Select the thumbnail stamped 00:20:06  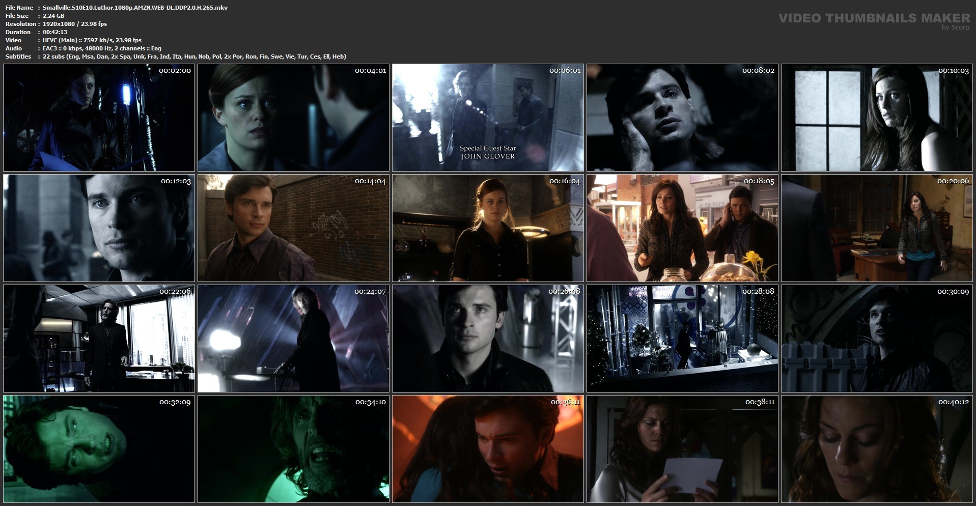pyautogui.click(x=877, y=228)
